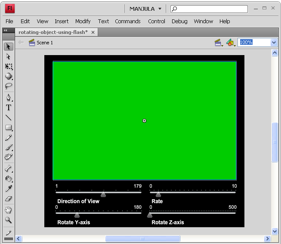Open the Edit Symbols picker
Screen dimensions: 281x244
point(231,43)
